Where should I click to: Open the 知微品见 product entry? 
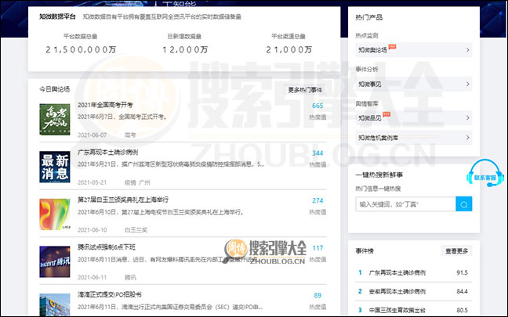pos(414,117)
